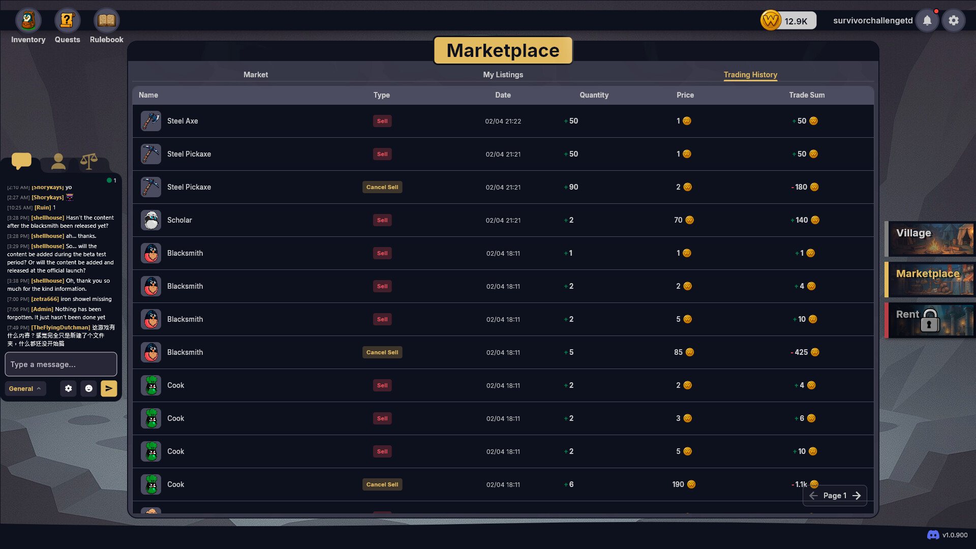Open the players list via the person icon
Image resolution: width=976 pixels, height=549 pixels.
tap(57, 161)
